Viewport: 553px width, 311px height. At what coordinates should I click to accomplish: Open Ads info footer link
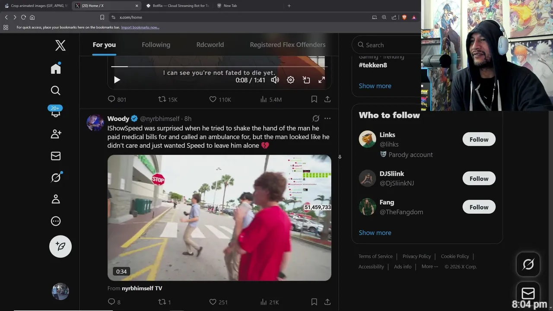[x=403, y=267]
